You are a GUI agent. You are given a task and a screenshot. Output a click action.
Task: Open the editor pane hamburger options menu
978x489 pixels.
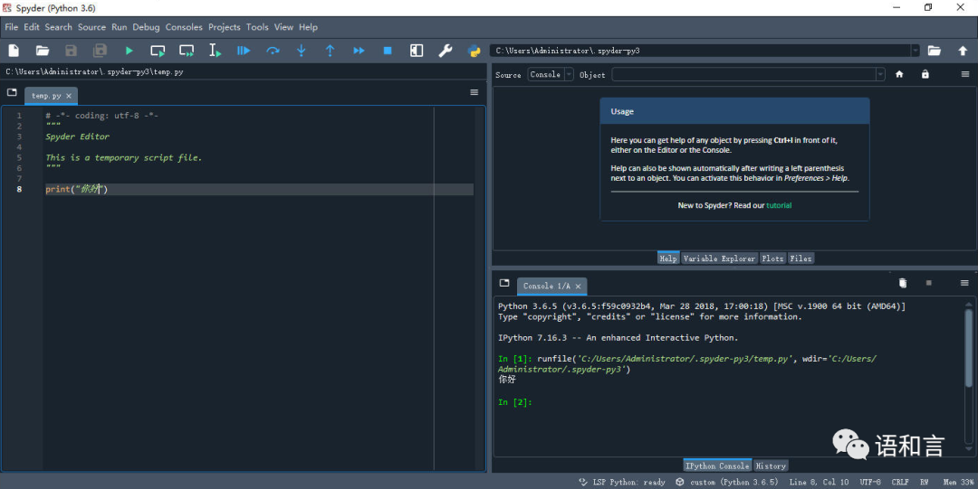click(474, 92)
